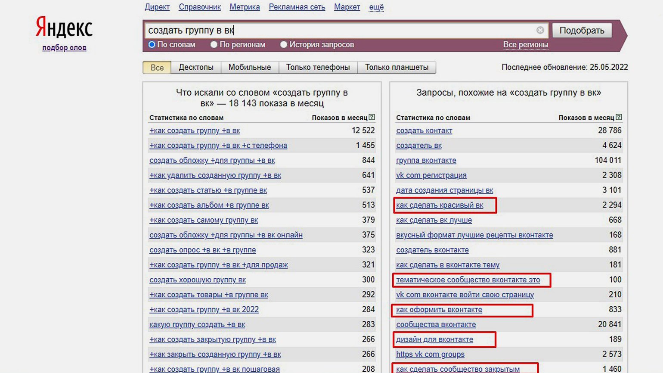Open query '+как удалить созданную группу +в вк'

point(215,175)
